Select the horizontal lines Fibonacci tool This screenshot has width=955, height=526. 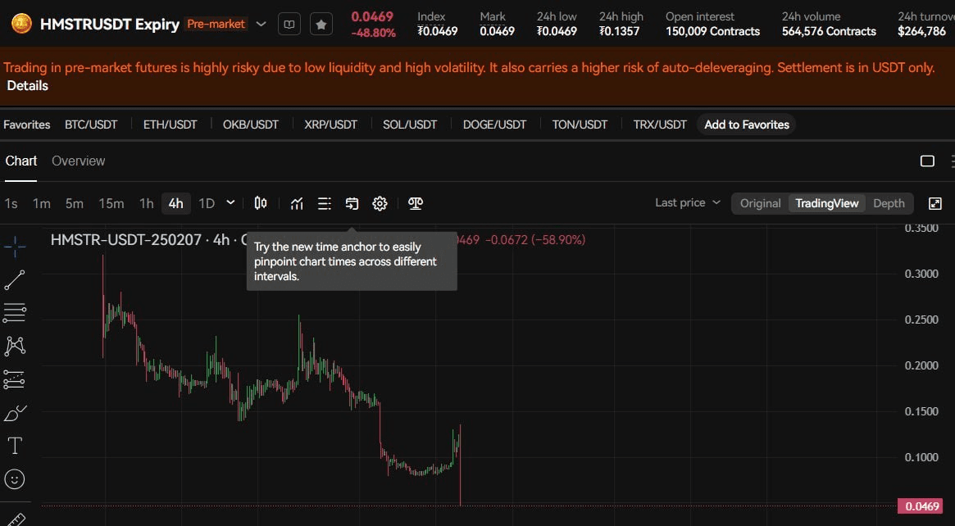[15, 313]
